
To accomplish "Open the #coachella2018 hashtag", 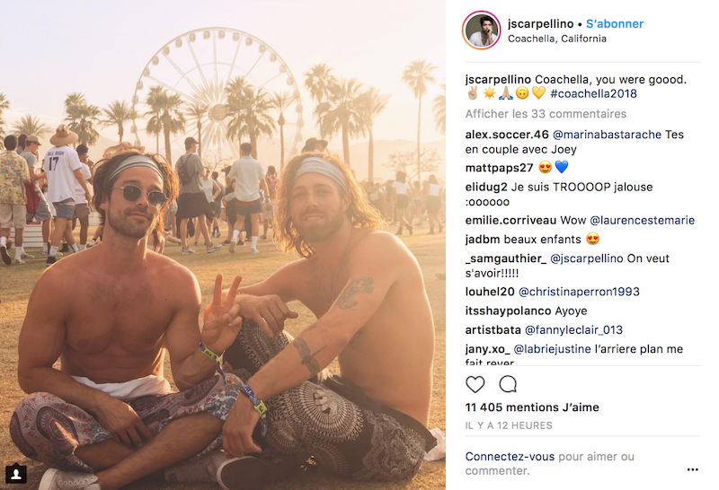I will point(593,93).
